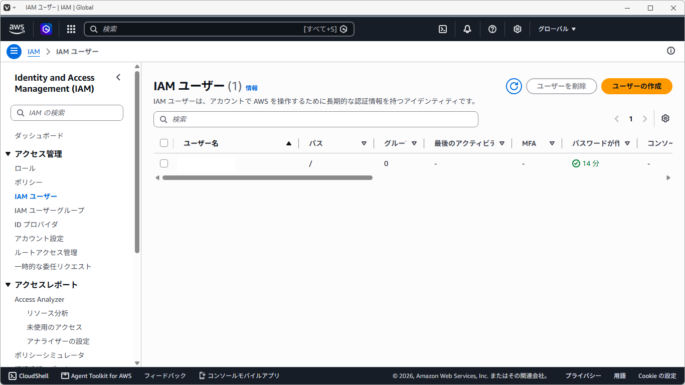Open 一時的な委任リクエスト in the sidebar
The height and width of the screenshot is (385, 685).
(x=53, y=267)
